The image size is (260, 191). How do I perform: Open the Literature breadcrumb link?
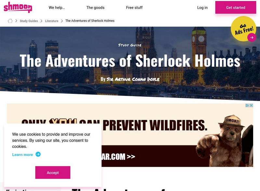(52, 21)
